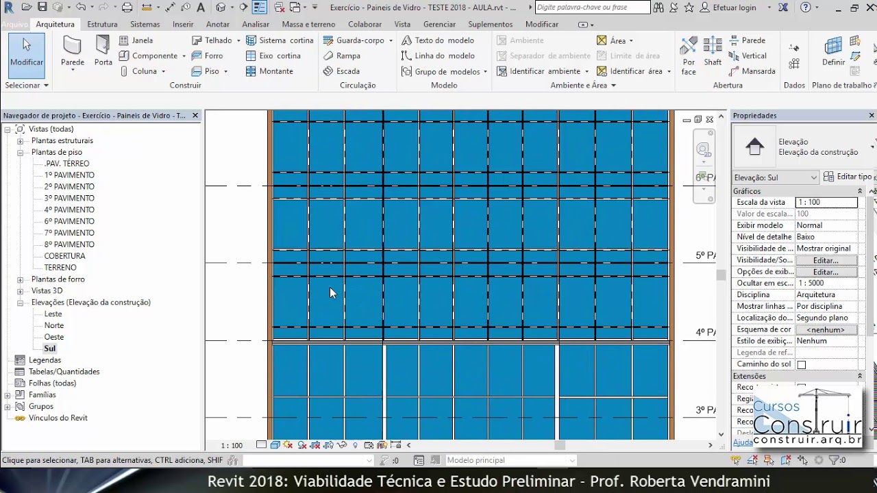
Task: Open the Colaborar ribbon tab
Action: [365, 24]
